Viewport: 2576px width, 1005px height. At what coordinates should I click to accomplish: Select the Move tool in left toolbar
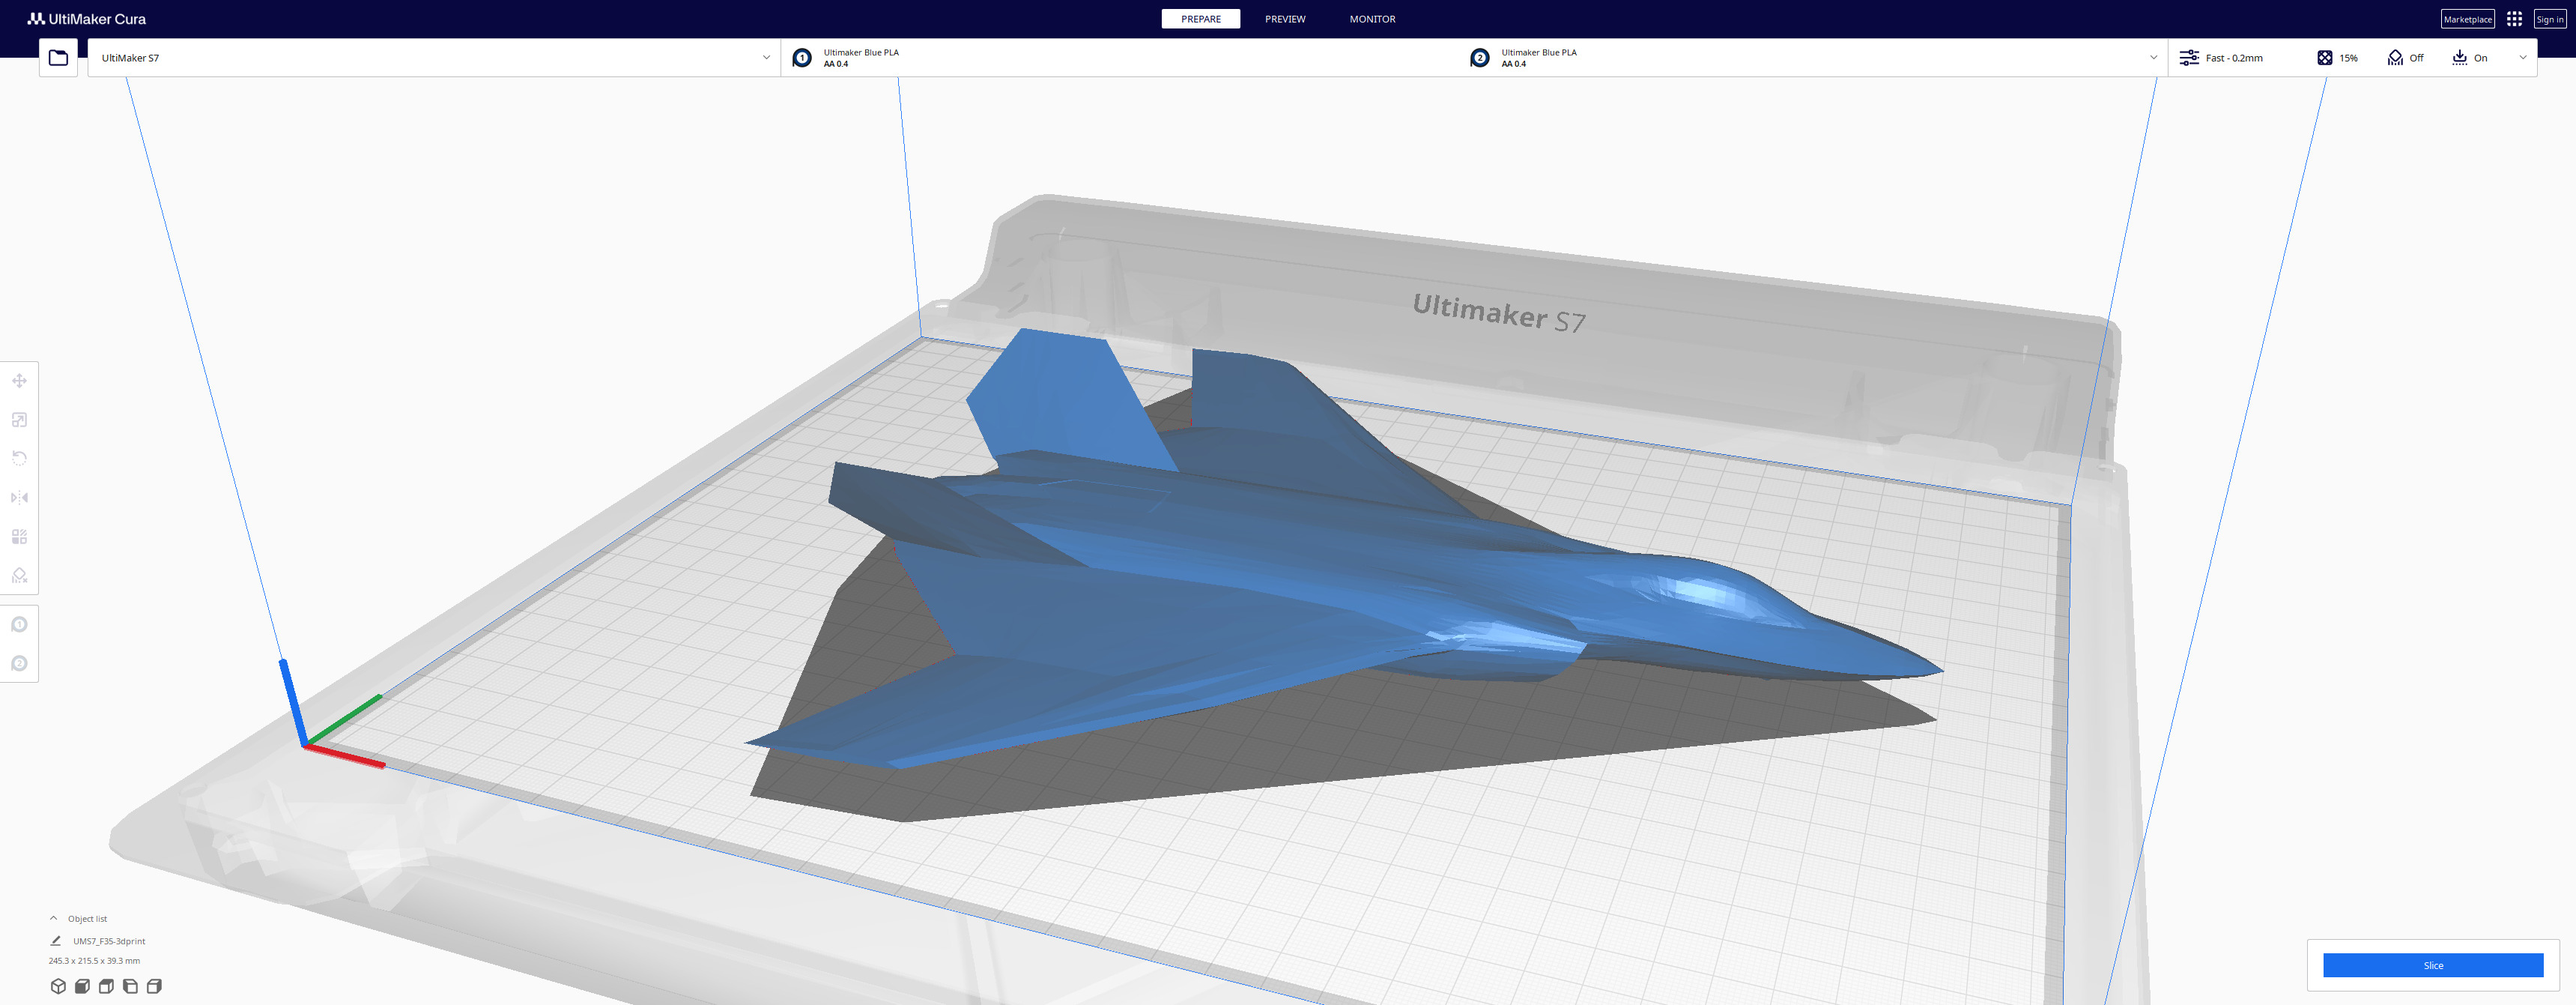19,381
